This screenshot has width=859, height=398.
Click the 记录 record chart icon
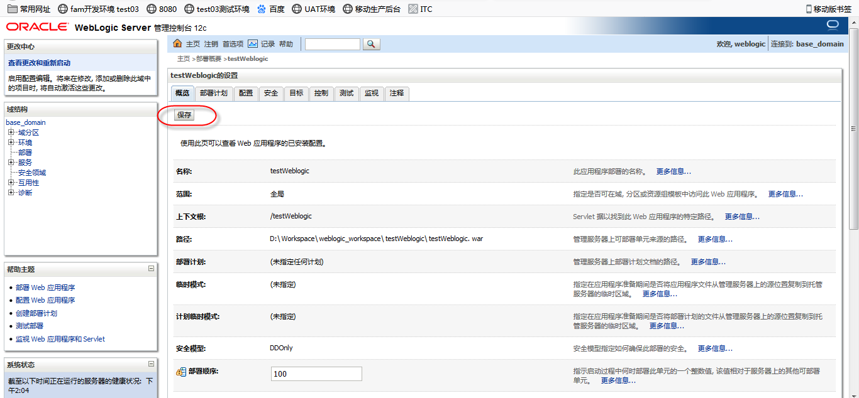pyautogui.click(x=253, y=44)
